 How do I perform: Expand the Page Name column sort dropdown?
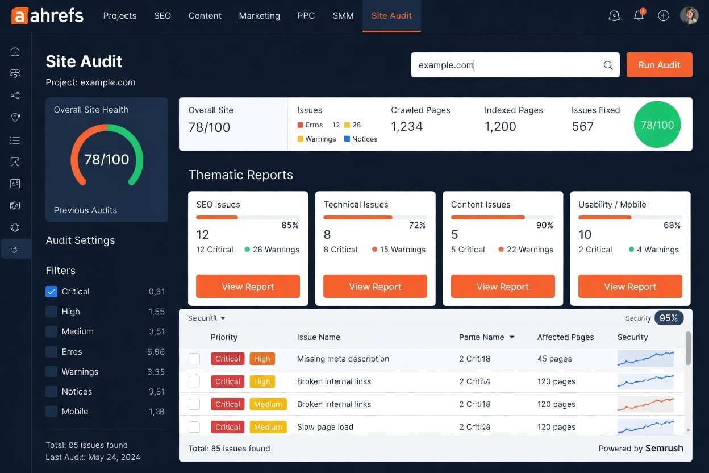(x=512, y=337)
